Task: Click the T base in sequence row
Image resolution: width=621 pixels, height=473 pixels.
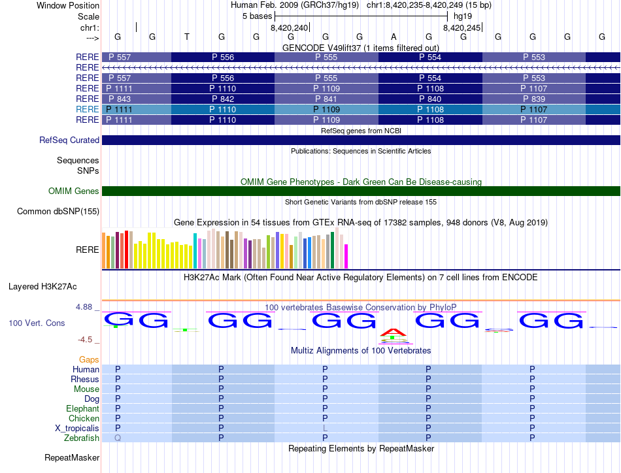Action: point(187,37)
